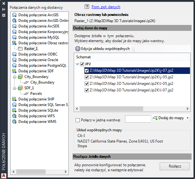
Task: Collapse the City_Boundary connection node
Action: coord(15,77)
